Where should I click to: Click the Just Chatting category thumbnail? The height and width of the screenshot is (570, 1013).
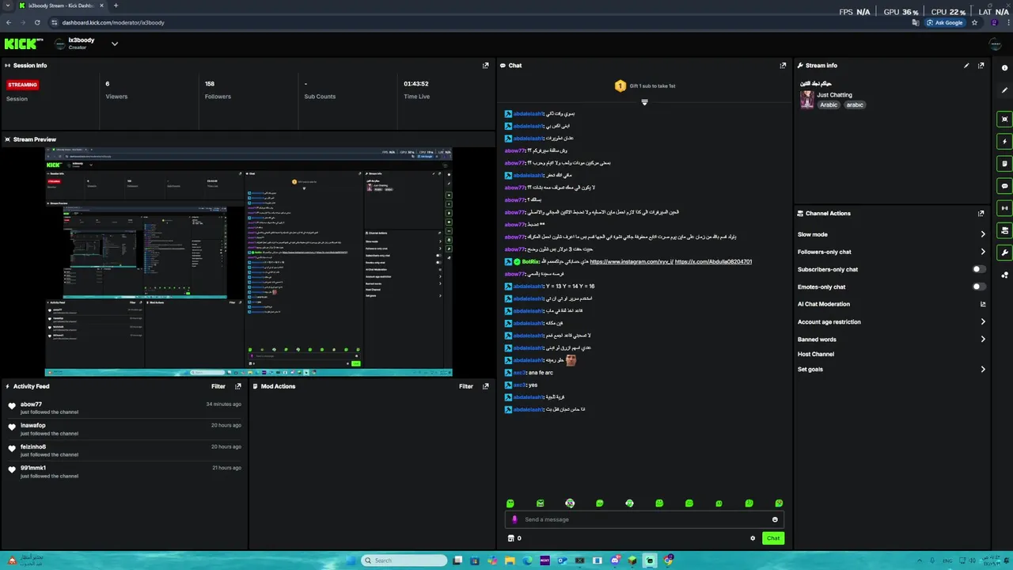pyautogui.click(x=806, y=99)
